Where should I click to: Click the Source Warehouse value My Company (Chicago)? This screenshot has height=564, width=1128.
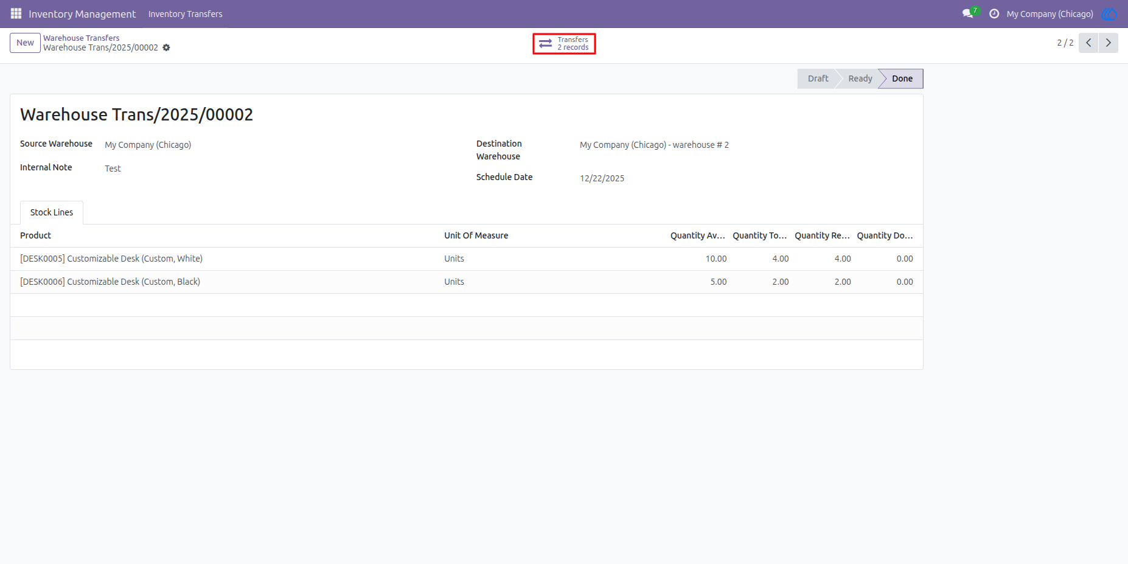click(148, 145)
